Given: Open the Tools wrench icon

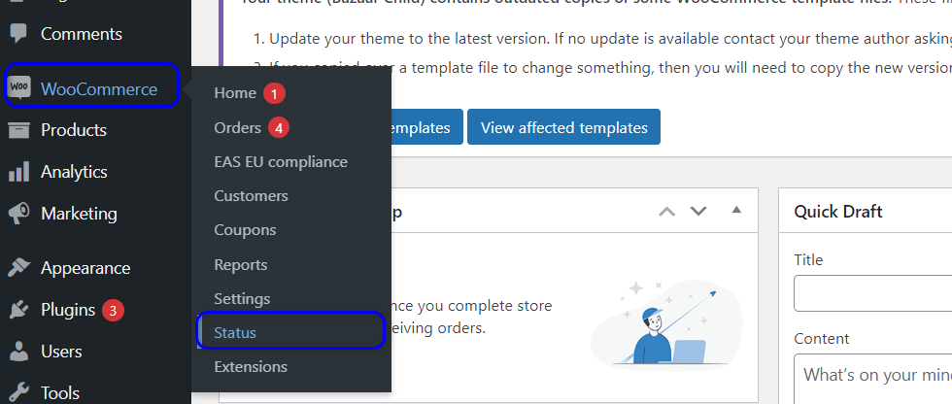Looking at the screenshot, I should (18, 392).
